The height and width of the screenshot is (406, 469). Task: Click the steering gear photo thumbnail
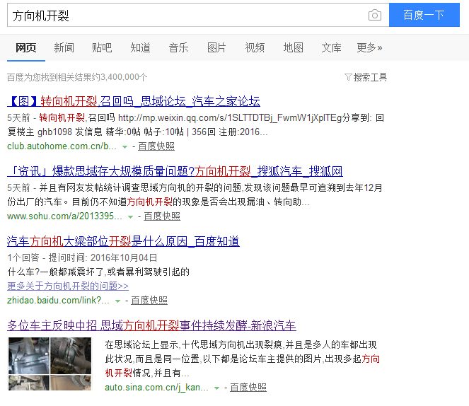click(50, 364)
